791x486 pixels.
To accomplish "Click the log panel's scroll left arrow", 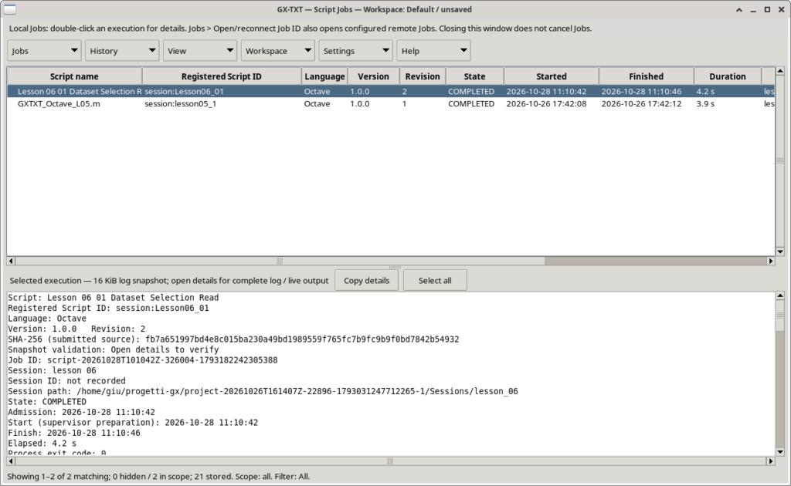I will (11, 461).
